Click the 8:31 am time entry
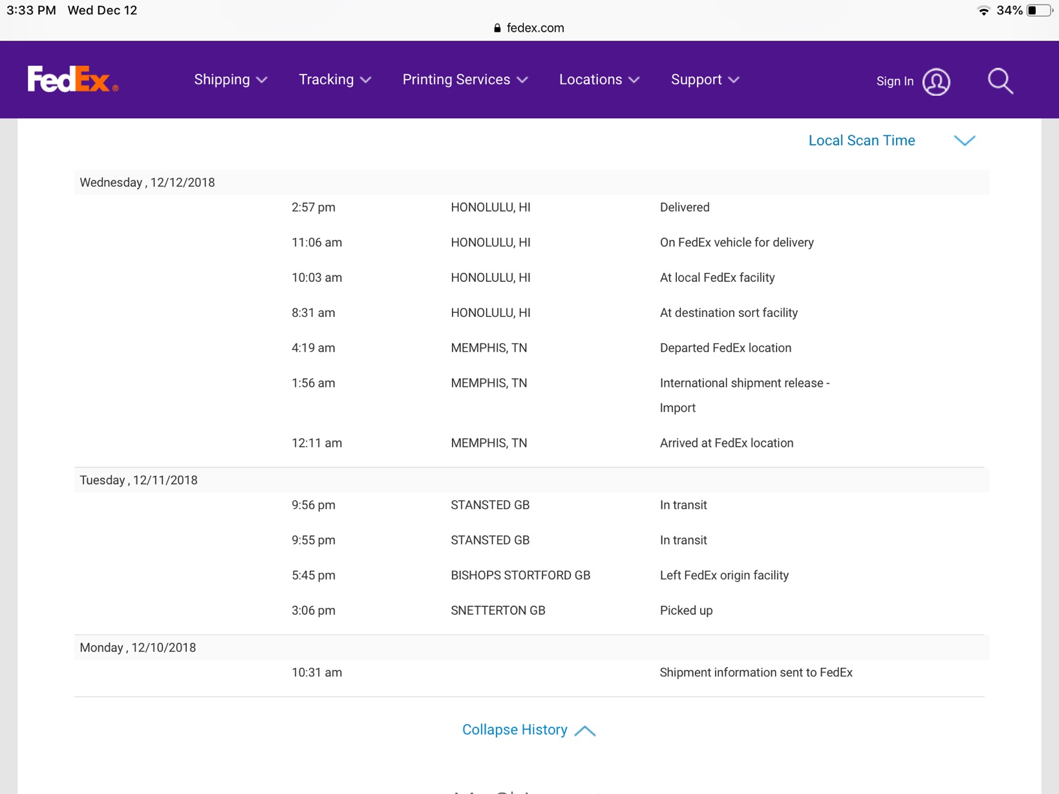Image resolution: width=1059 pixels, height=794 pixels. click(x=314, y=312)
